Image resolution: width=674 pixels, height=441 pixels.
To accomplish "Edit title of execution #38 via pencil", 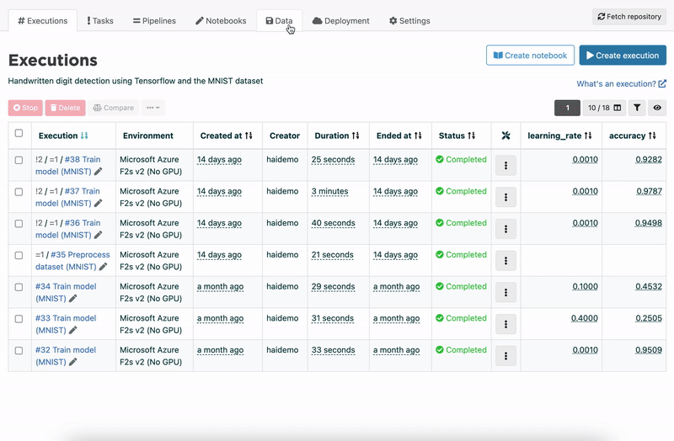I will (x=99, y=172).
